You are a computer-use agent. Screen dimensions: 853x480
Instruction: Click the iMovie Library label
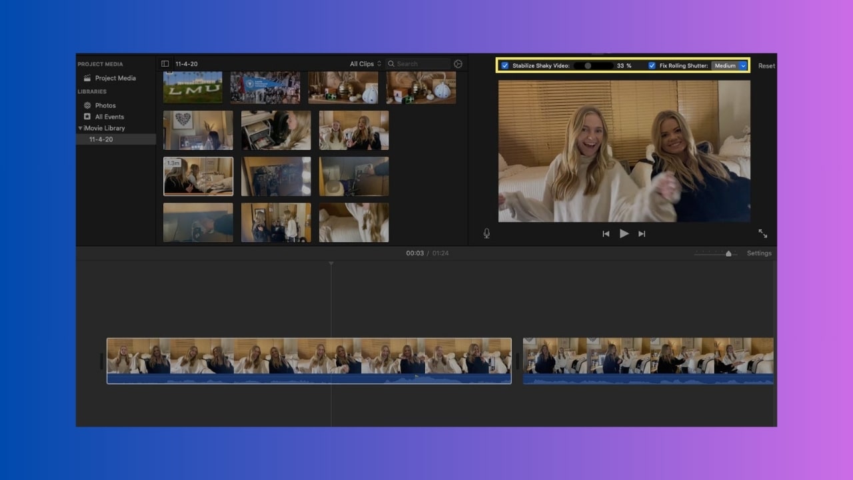pyautogui.click(x=104, y=128)
